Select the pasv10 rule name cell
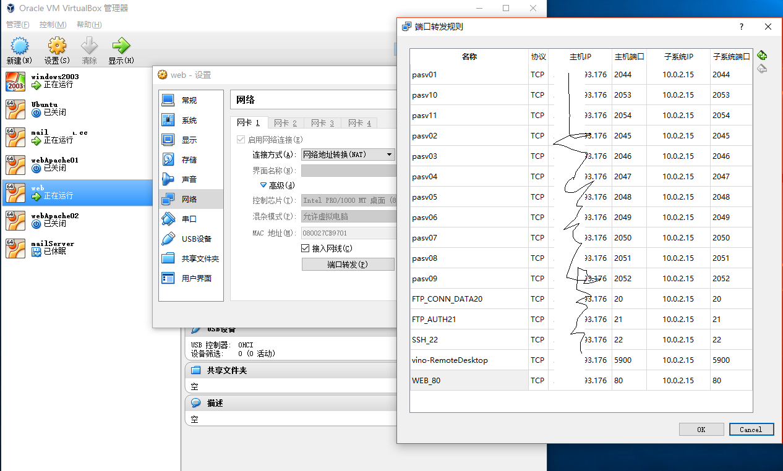 469,95
